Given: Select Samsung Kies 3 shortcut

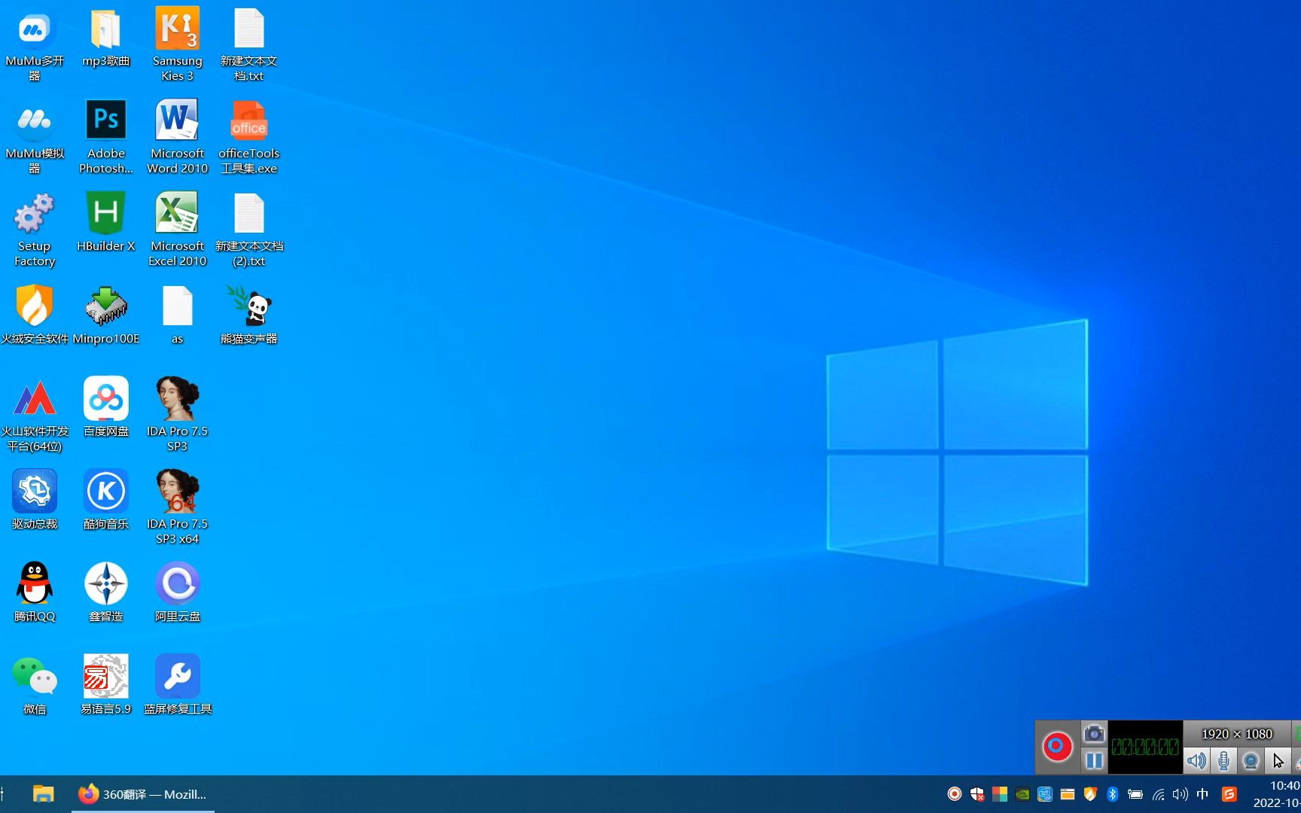Looking at the screenshot, I should click(x=177, y=44).
